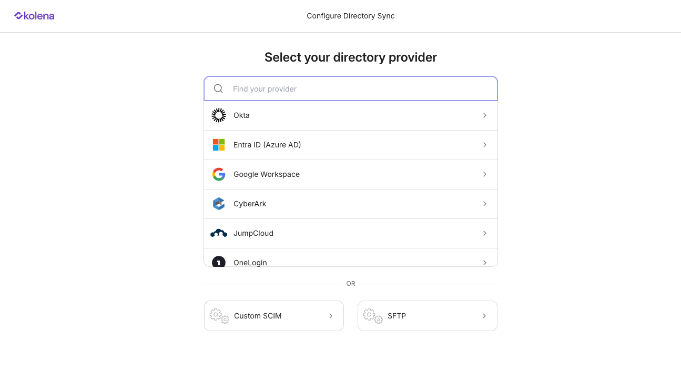Click the SFTP gears icon

pos(372,316)
